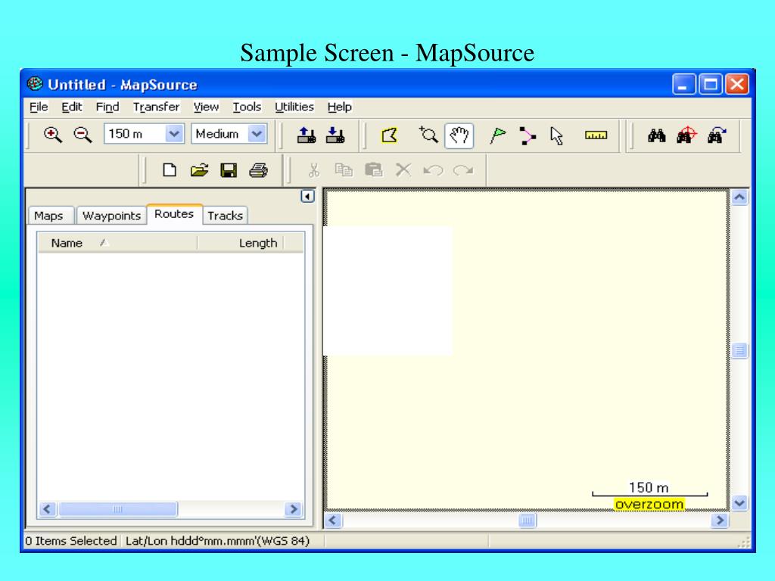Select the arrow Selection tool
Image resolution: width=775 pixels, height=581 pixels.
click(x=556, y=136)
